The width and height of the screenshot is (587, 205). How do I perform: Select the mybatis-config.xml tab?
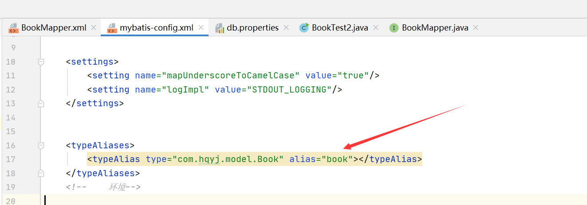[157, 27]
